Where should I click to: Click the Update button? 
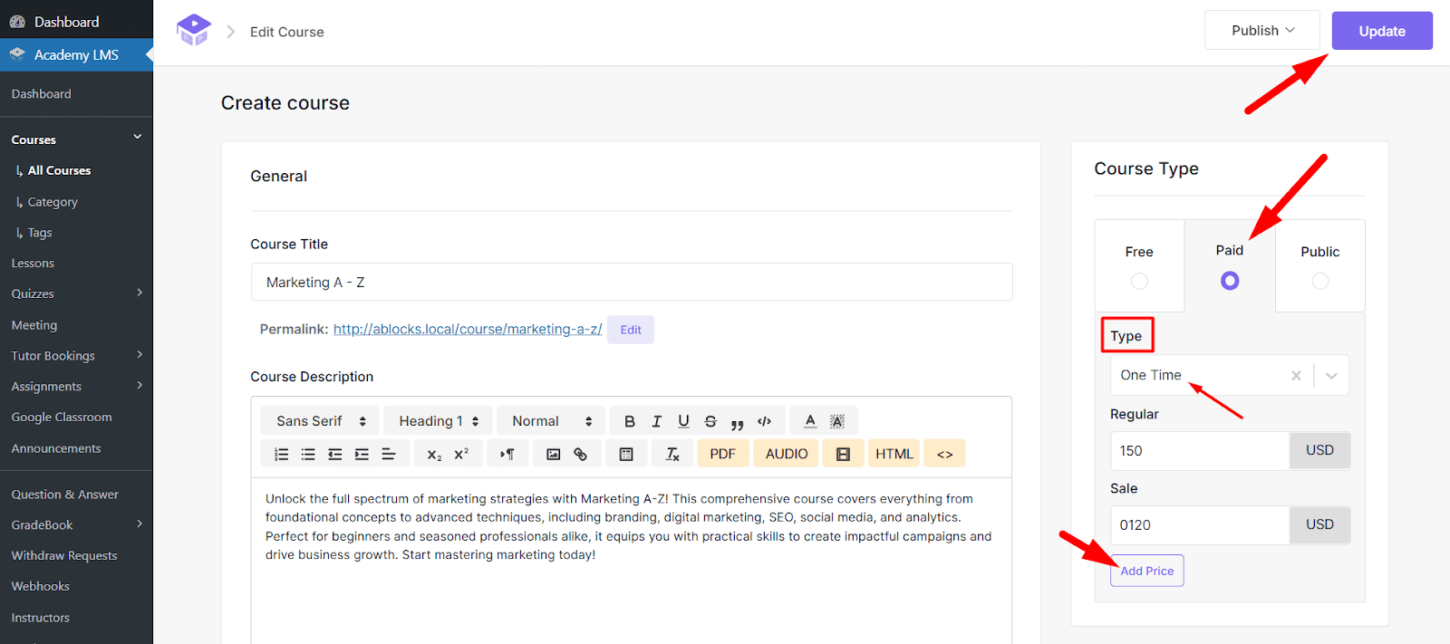click(x=1382, y=31)
